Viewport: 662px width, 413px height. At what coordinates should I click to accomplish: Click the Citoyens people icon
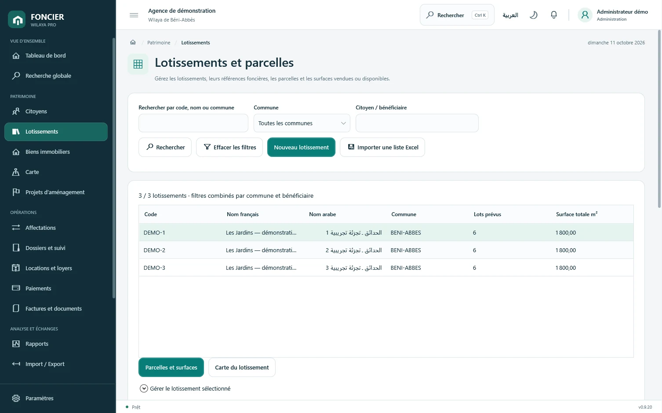pos(16,112)
